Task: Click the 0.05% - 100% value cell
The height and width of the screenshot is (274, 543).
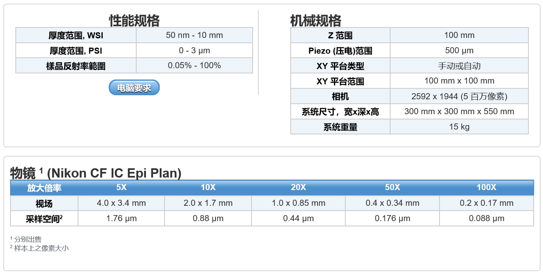Action: (x=194, y=65)
